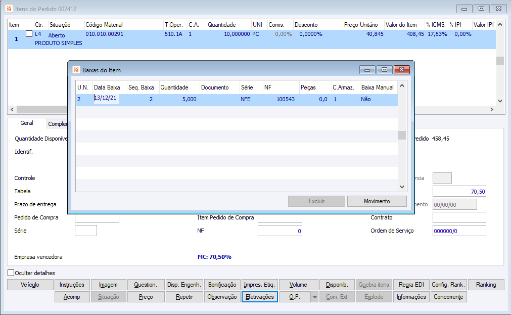Click the Concorrente button
The height and width of the screenshot is (315, 511).
448,297
